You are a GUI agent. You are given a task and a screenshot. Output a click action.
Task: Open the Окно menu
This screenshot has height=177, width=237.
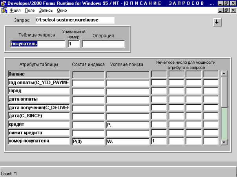[x=62, y=10]
